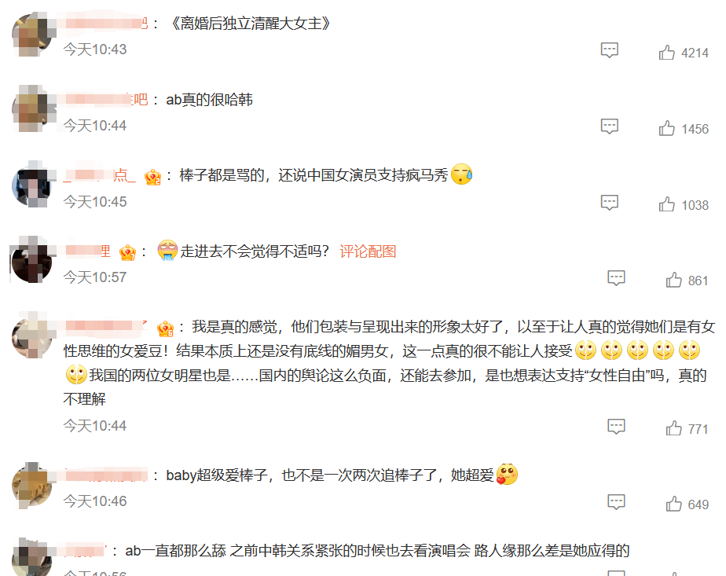Image resolution: width=726 pixels, height=576 pixels.
Task: View avatar of the 10:57 commenter
Action: pos(32,261)
